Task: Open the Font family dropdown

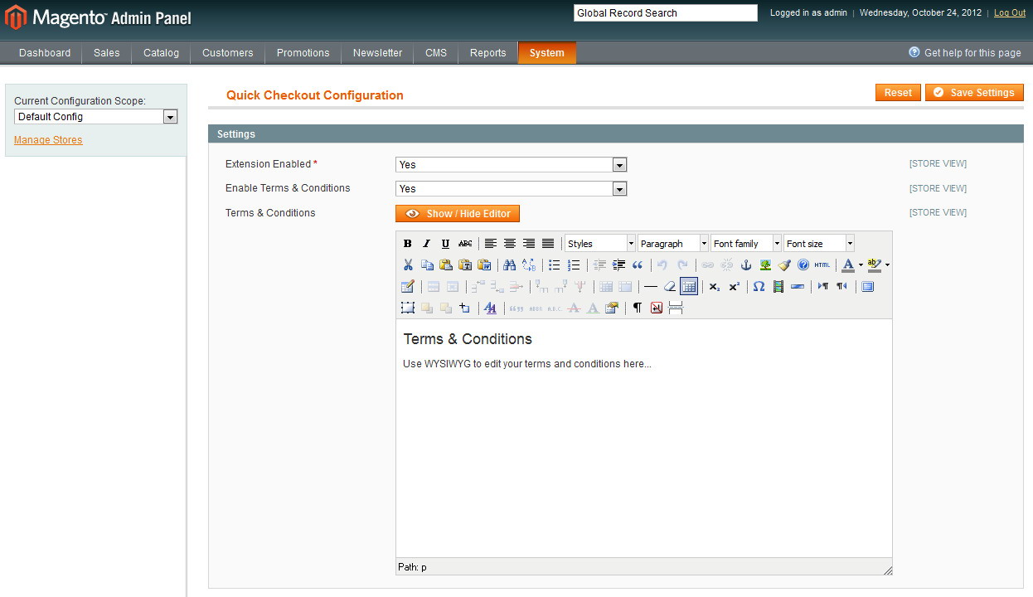Action: [744, 243]
